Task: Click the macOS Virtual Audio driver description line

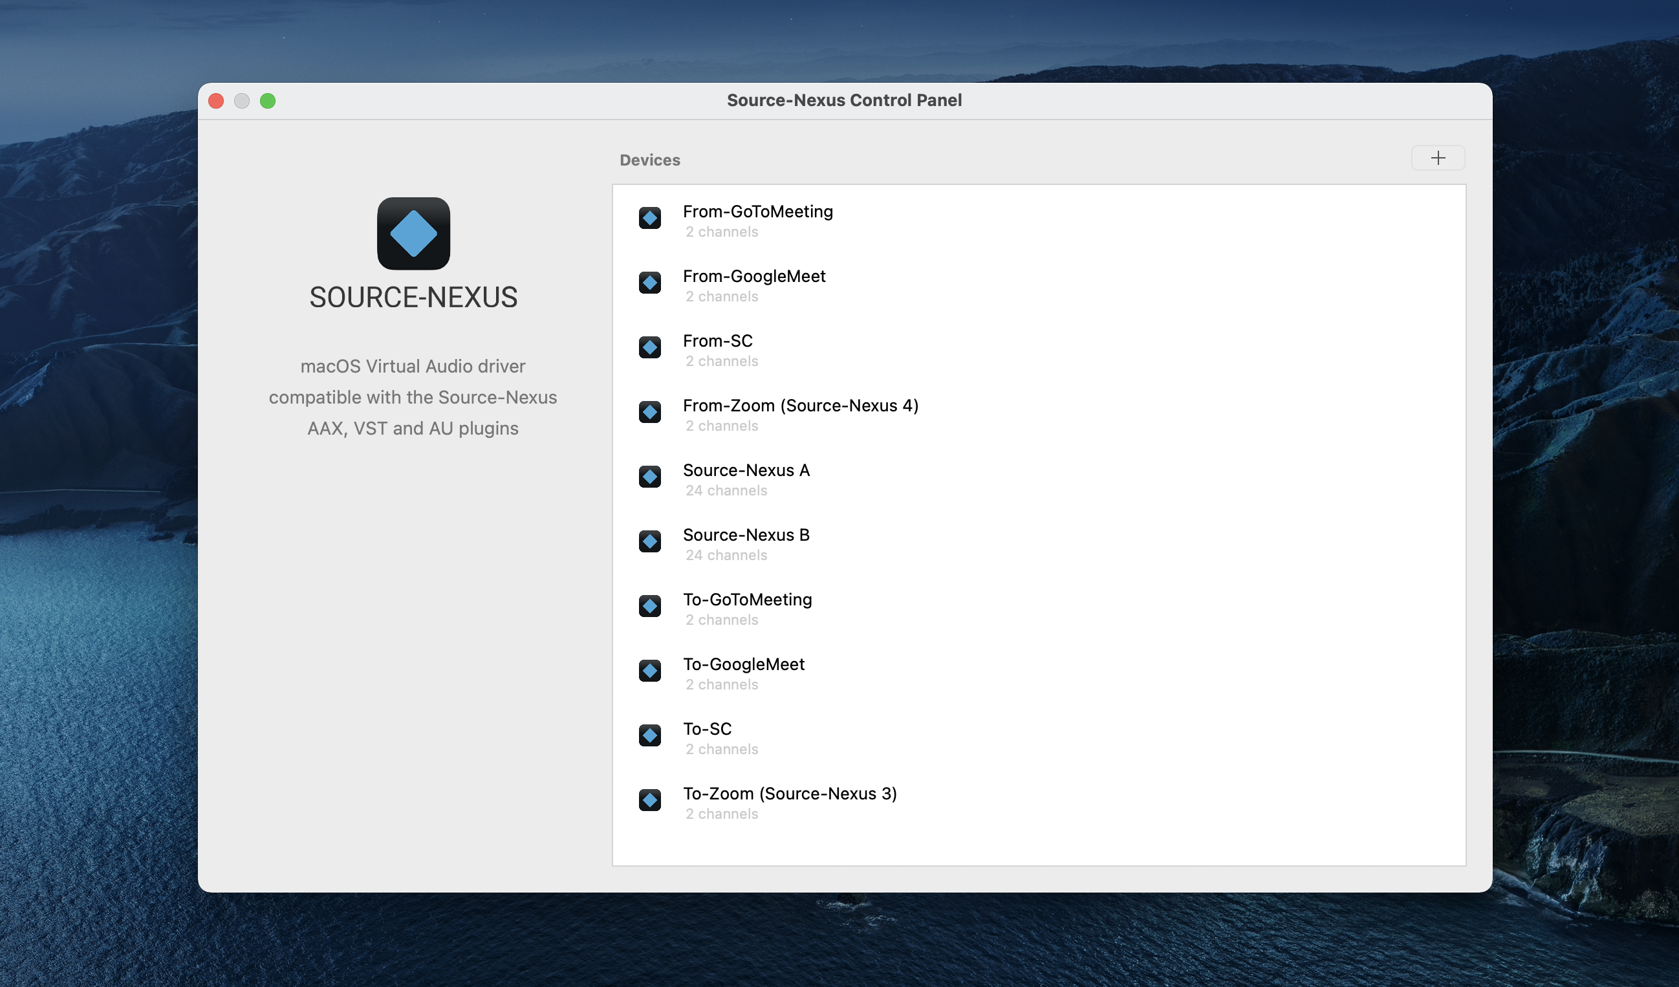Action: point(413,366)
